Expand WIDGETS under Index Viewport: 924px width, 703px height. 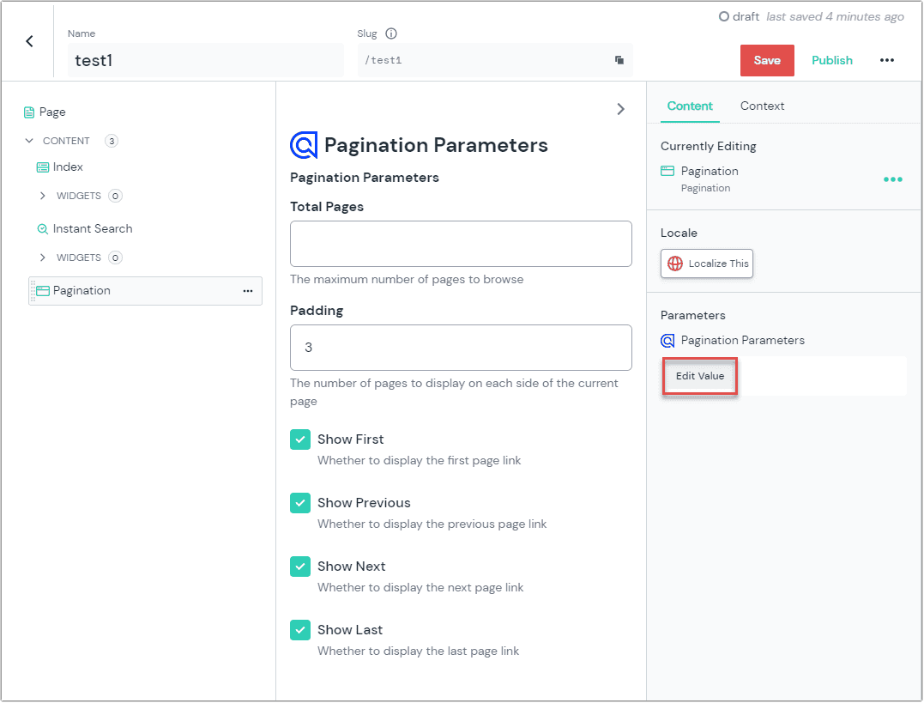[x=42, y=196]
